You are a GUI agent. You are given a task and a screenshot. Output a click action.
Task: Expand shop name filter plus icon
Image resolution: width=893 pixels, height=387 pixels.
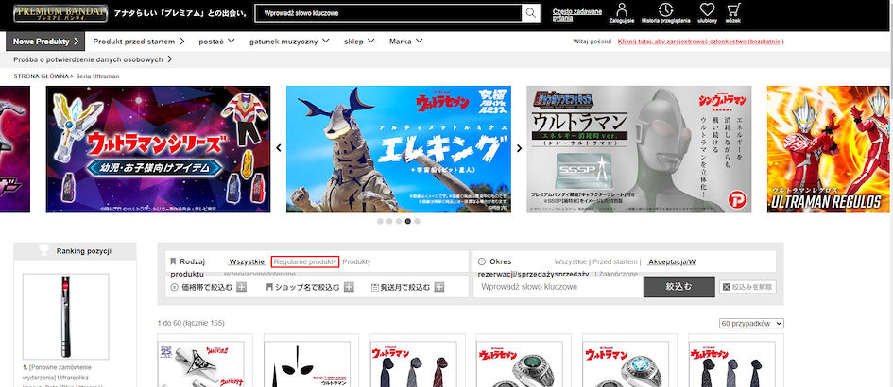pos(349,287)
